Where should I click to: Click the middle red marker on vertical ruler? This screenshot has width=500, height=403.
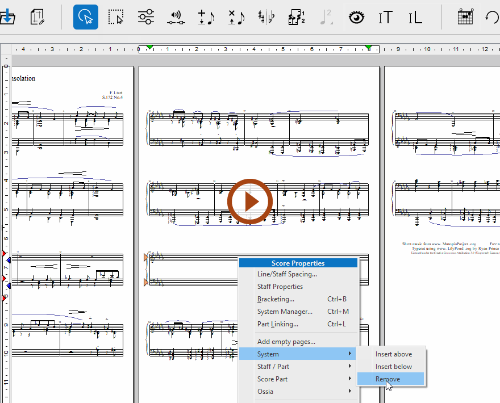3,279
